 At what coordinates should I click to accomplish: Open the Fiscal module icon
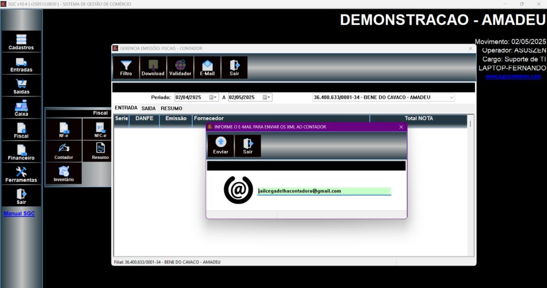click(21, 130)
